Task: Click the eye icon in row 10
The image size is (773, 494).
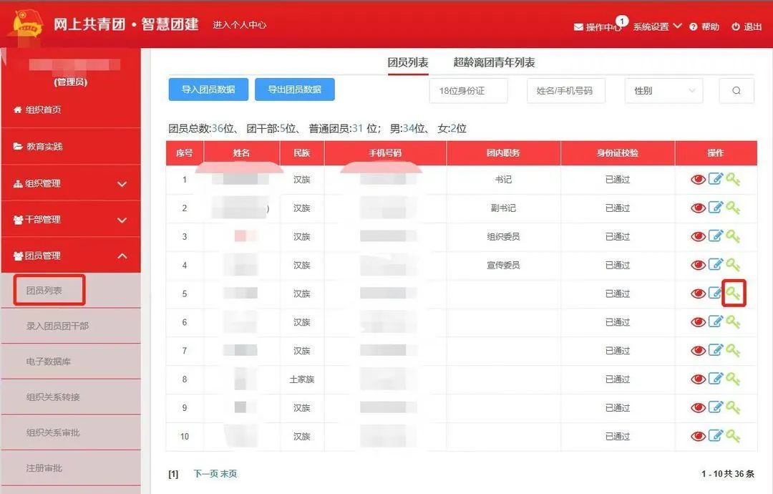Action: tap(698, 437)
